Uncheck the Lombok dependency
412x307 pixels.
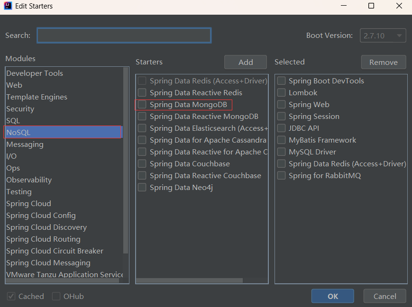point(281,92)
